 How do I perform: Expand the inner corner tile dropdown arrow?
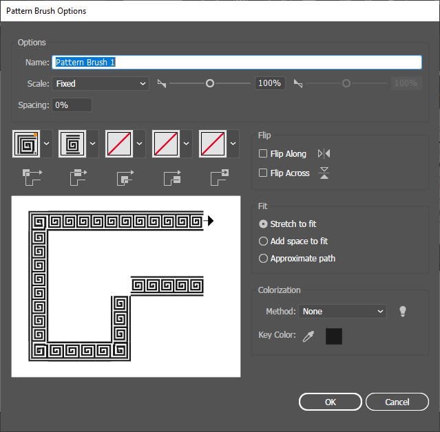(140, 144)
